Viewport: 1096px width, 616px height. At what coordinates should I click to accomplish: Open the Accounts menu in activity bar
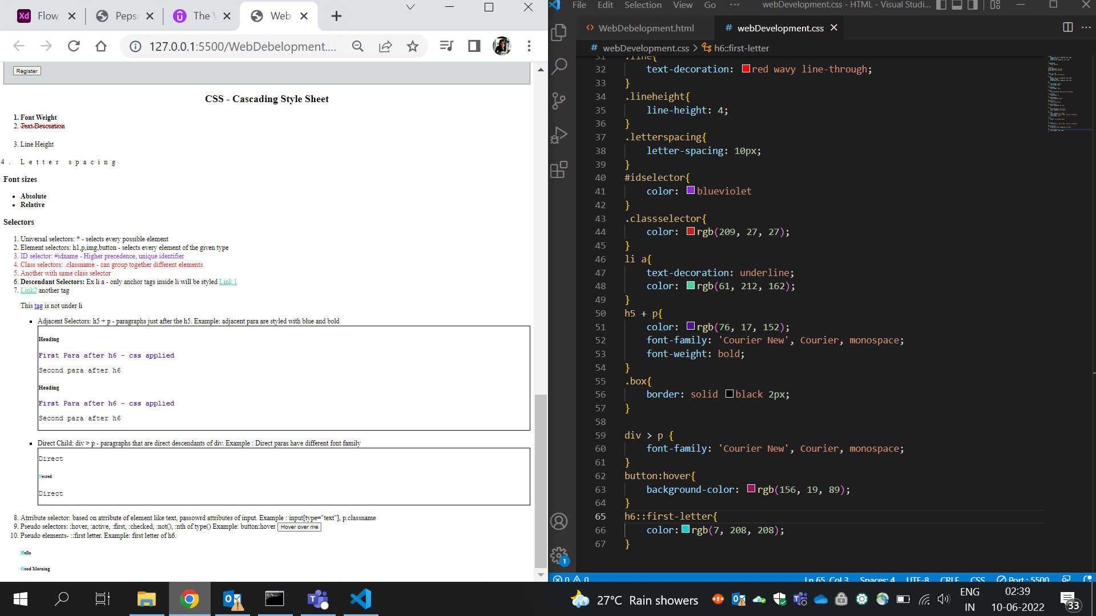559,521
